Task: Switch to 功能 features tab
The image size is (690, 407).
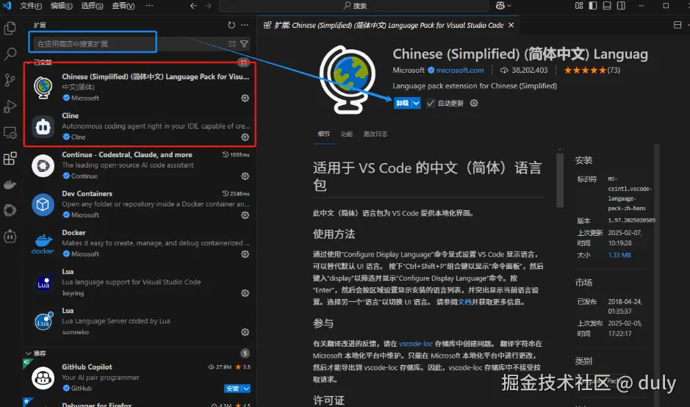Action: point(347,134)
